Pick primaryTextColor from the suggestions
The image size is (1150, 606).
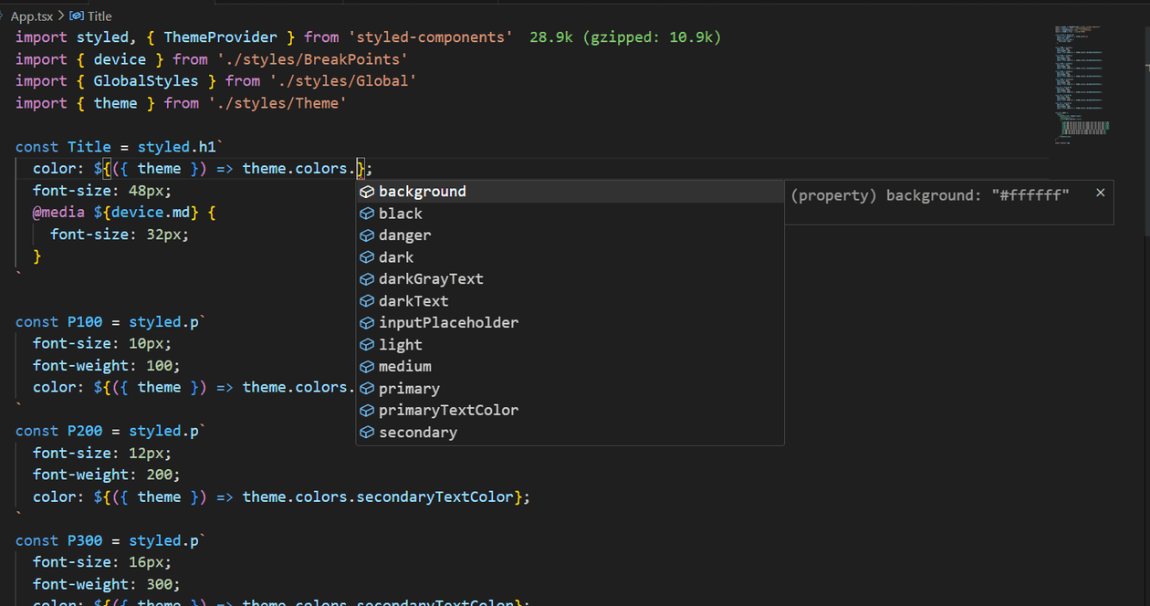448,411
